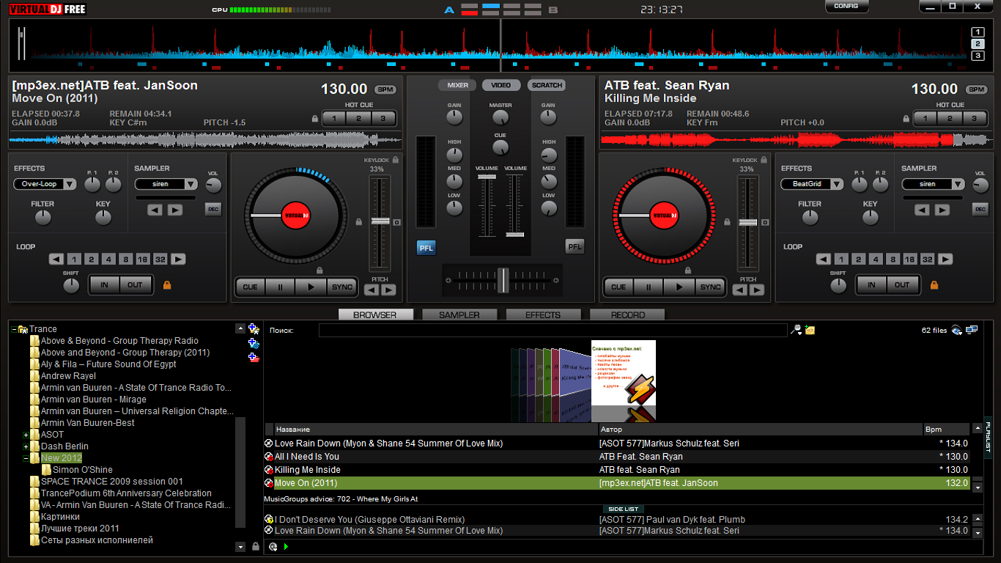Screen dimensions: 1001x563
Task: Open the Over-Loop effect dropdown
Action: click(x=70, y=184)
